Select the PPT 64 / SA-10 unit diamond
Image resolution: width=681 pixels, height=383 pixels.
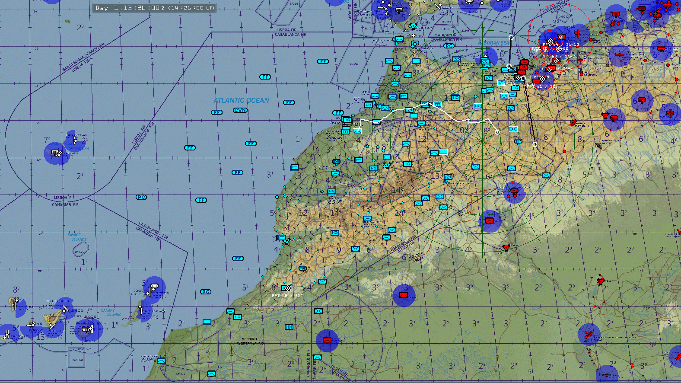click(561, 38)
